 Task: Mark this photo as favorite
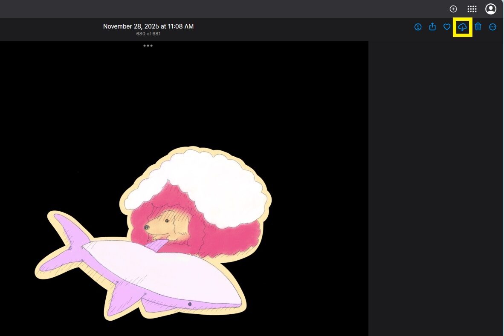pyautogui.click(x=447, y=27)
